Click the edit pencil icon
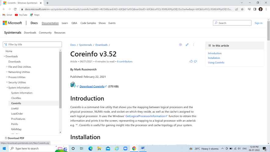270x152 pixels. [187, 45]
